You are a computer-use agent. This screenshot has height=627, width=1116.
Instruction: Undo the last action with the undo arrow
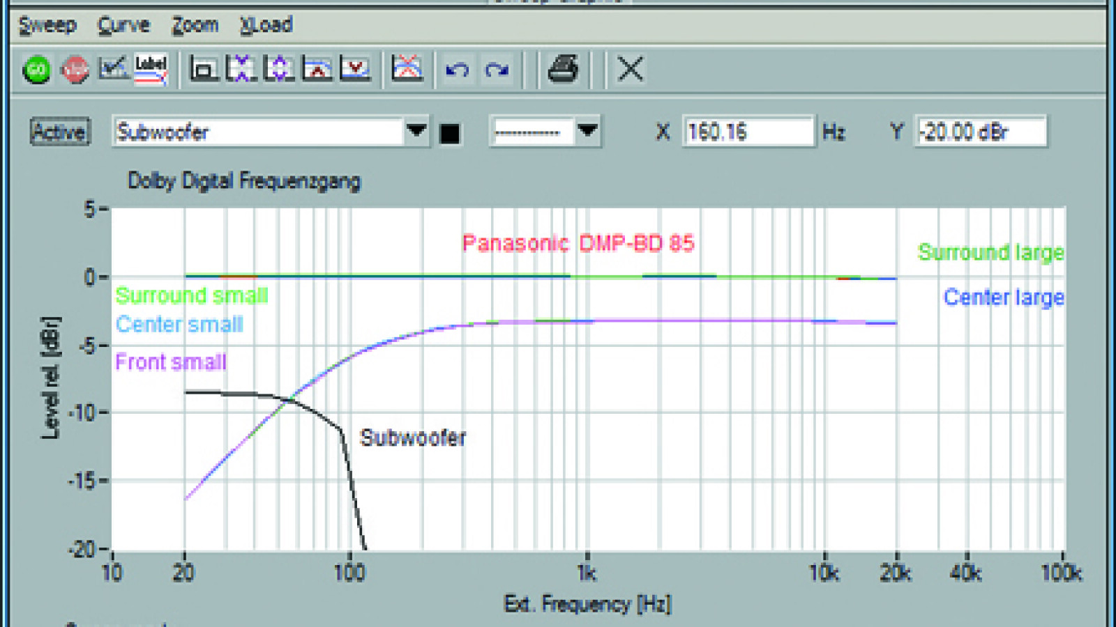pos(458,70)
